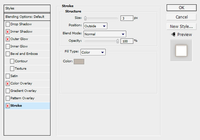This screenshot has height=140, width=200.
Task: Tick the Pattern Overlay checkbox
Action: pyautogui.click(x=8, y=98)
